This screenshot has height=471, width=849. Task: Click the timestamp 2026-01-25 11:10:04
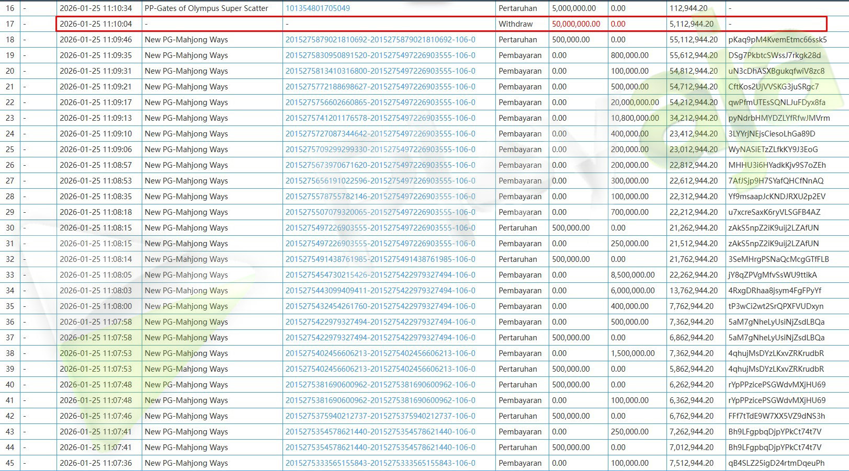[96, 24]
